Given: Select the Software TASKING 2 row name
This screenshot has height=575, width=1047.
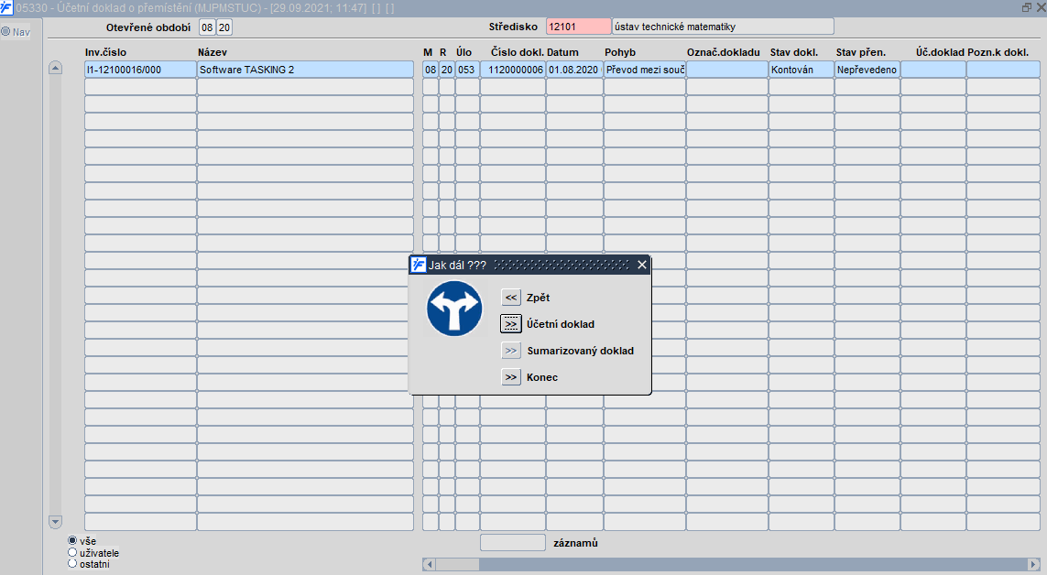Looking at the screenshot, I should tap(305, 70).
